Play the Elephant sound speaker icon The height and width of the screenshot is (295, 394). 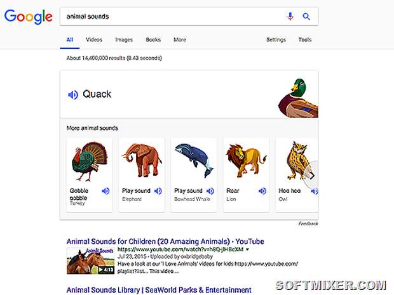click(158, 191)
